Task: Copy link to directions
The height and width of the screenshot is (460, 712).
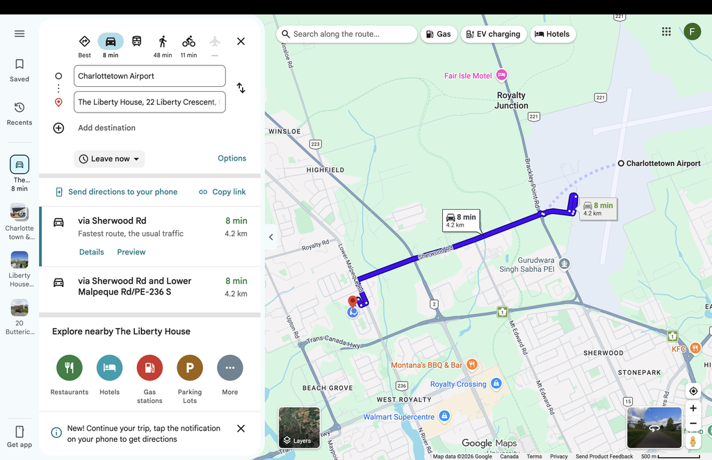Action: [x=222, y=192]
